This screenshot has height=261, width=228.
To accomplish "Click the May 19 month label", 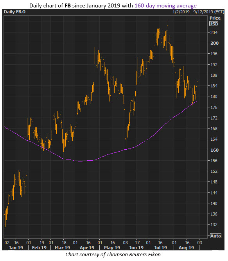I will point(112,248).
